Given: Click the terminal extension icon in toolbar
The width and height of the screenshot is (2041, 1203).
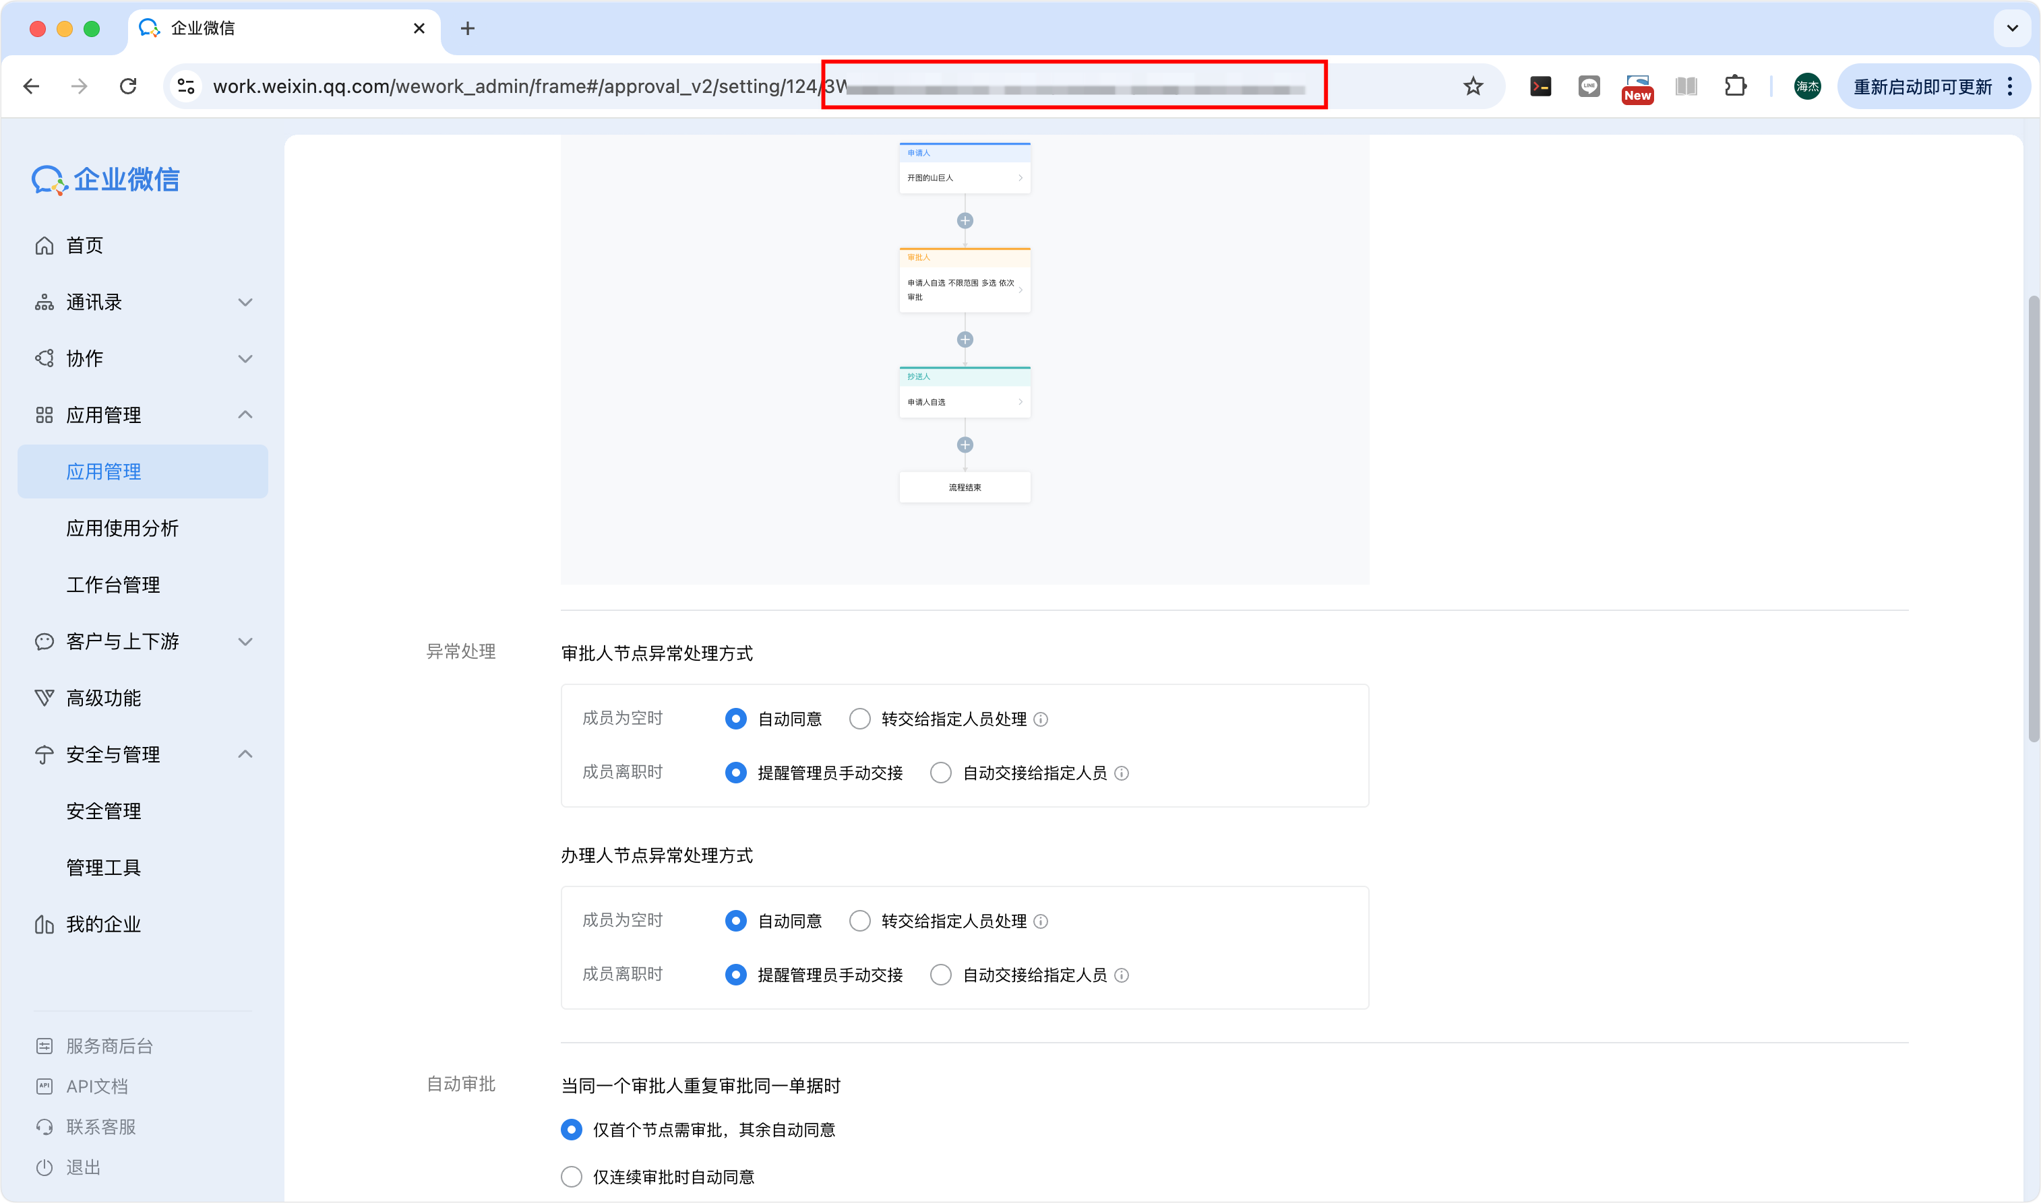Looking at the screenshot, I should point(1540,86).
